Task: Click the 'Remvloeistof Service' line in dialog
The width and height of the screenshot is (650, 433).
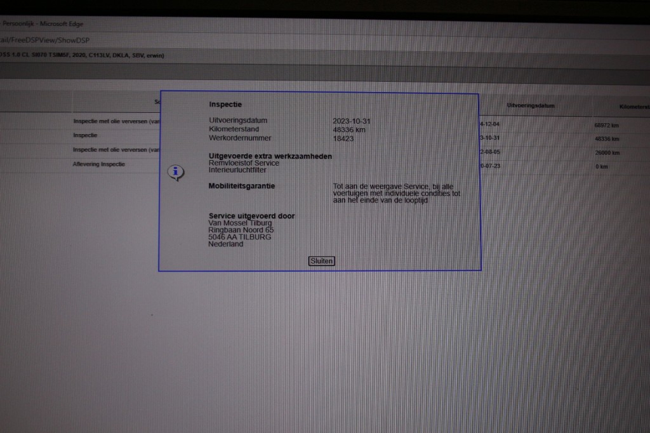Action: tap(244, 163)
